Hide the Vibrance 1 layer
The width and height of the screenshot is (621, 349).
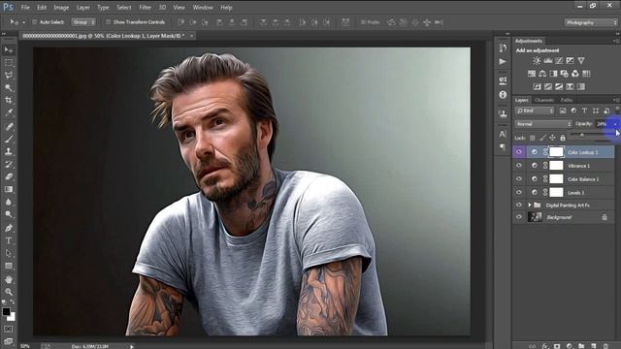pos(519,166)
